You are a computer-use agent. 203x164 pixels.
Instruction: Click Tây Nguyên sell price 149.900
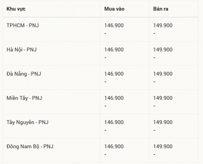[163, 122]
